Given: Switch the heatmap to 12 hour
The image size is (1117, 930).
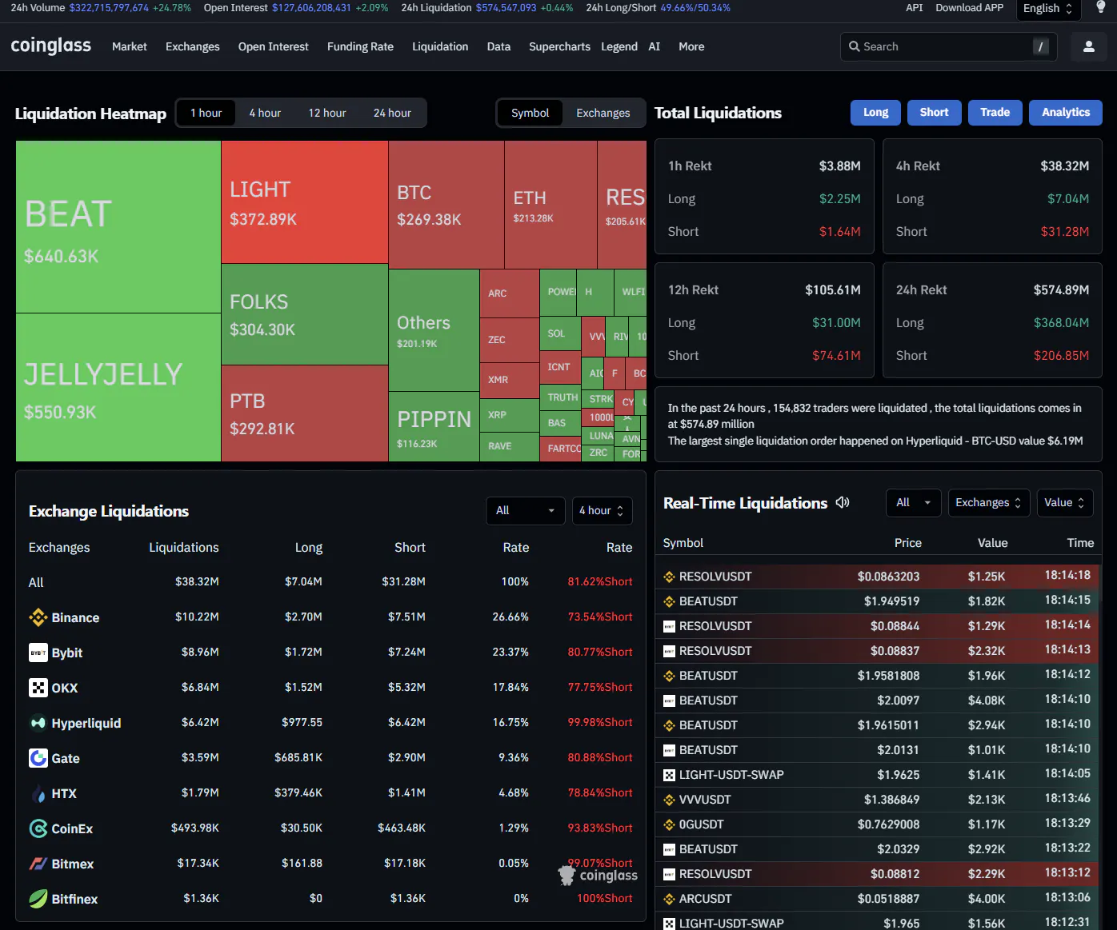Looking at the screenshot, I should click(x=327, y=113).
